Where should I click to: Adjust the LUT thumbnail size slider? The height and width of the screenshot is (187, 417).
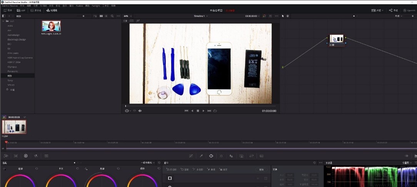pyautogui.click(x=83, y=16)
